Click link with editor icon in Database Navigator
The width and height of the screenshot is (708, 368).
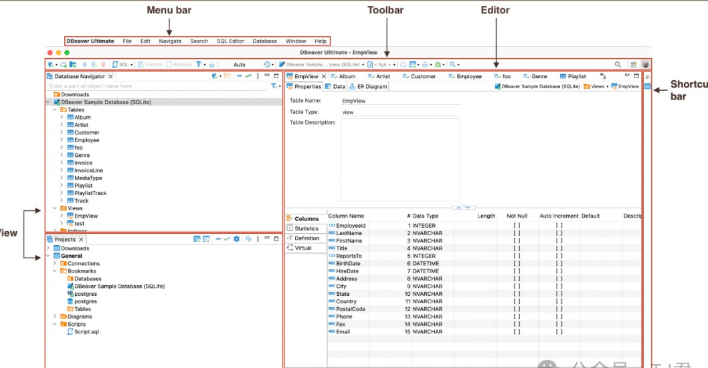pyautogui.click(x=248, y=76)
